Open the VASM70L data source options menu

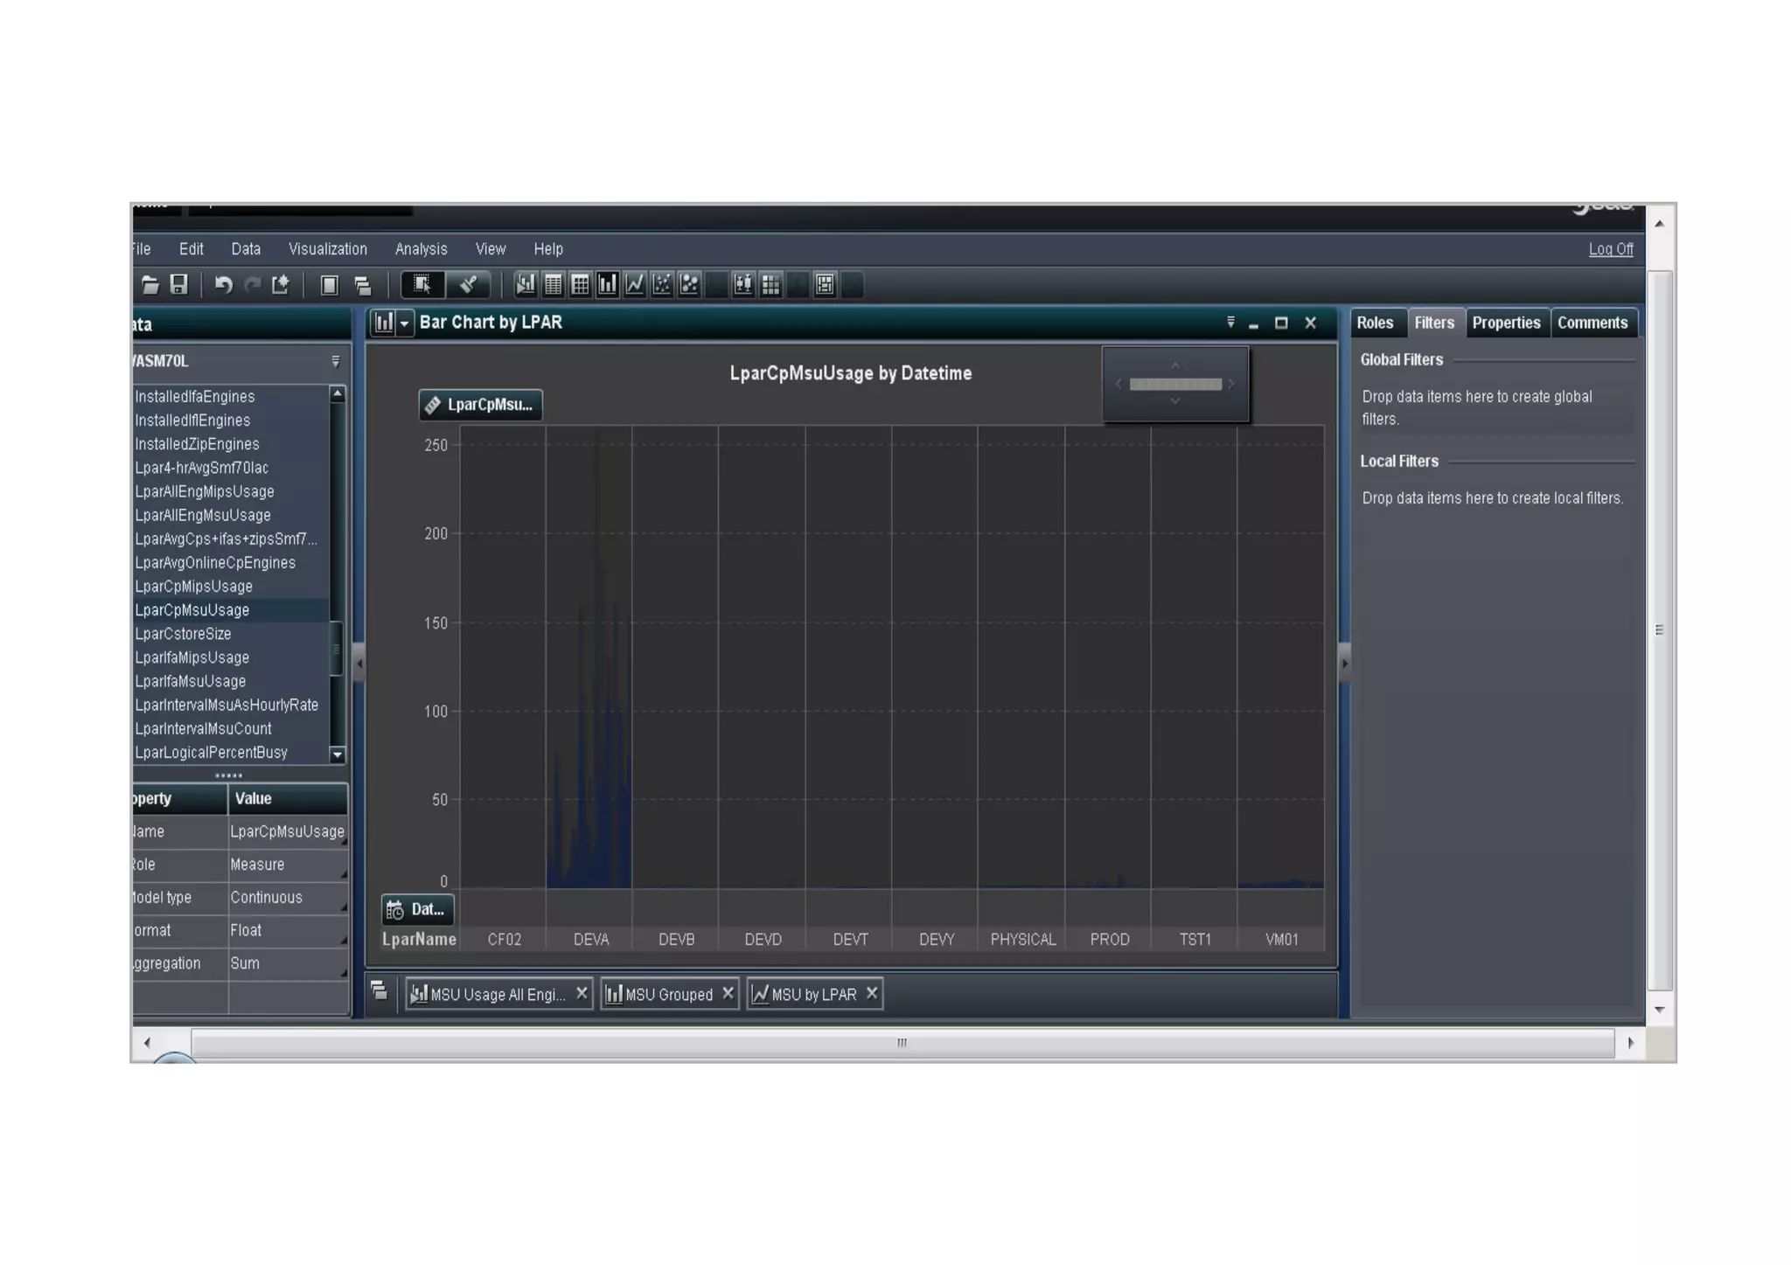(x=336, y=361)
